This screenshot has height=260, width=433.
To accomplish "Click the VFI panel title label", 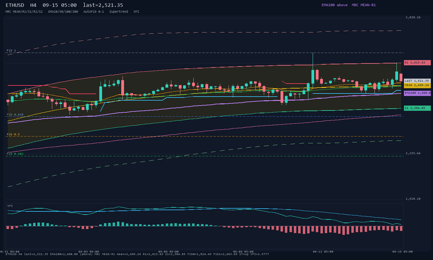I will click(10, 206).
